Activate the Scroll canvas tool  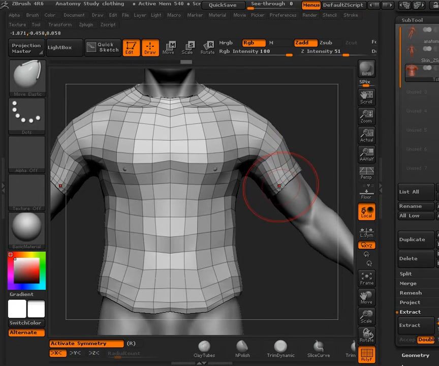pyautogui.click(x=366, y=97)
